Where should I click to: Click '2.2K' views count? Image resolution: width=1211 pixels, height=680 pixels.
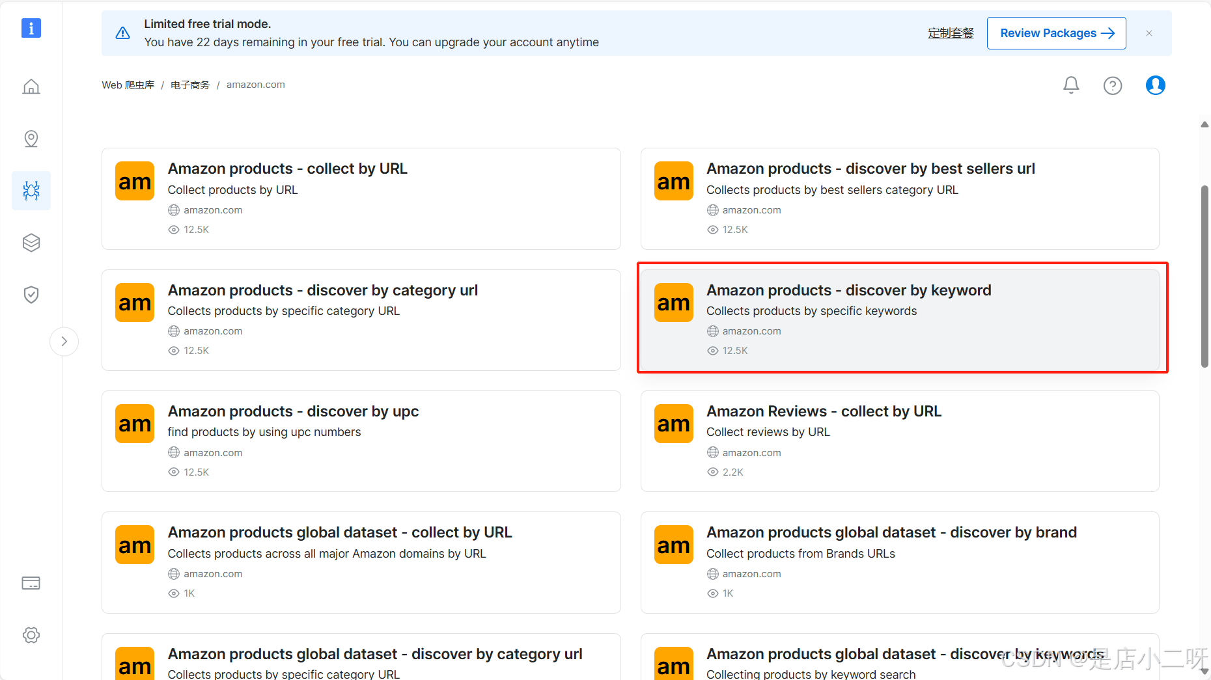732,472
